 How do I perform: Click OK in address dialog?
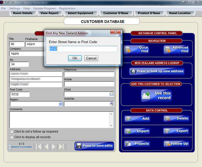pyautogui.click(x=75, y=58)
